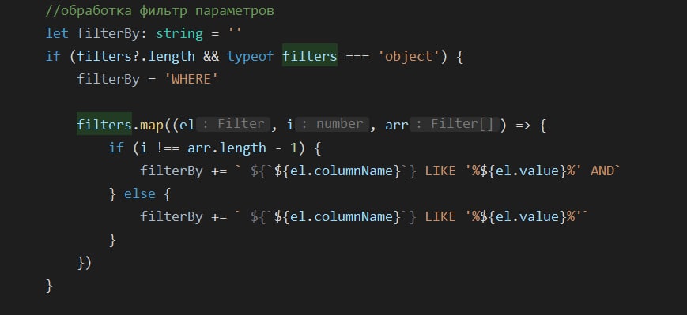Click the ': Filter[]' inlay hint
This screenshot has height=315, width=687.
455,124
